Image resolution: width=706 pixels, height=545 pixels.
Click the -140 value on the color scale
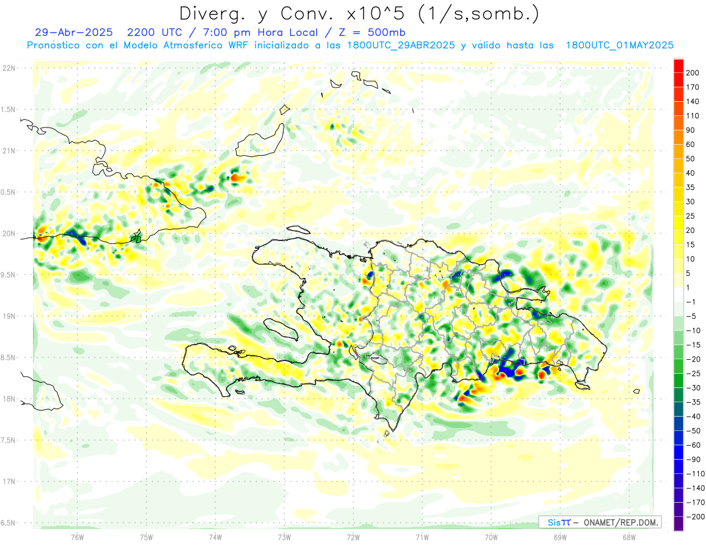695,488
